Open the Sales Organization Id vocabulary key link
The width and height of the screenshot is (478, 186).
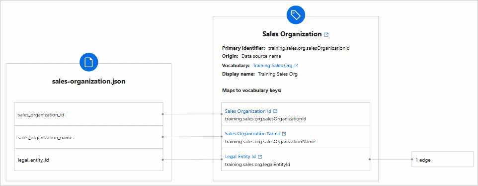(x=248, y=111)
